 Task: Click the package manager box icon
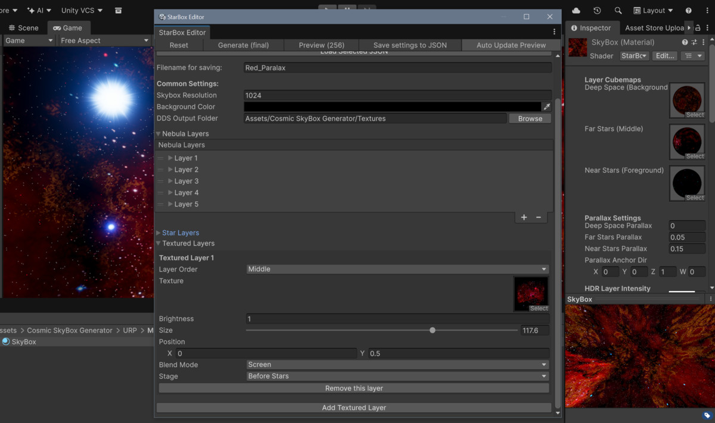pos(119,11)
